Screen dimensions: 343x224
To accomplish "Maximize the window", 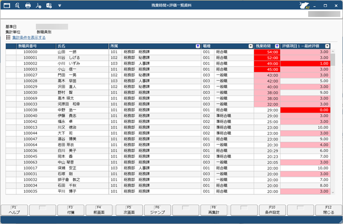I will pos(325,6).
